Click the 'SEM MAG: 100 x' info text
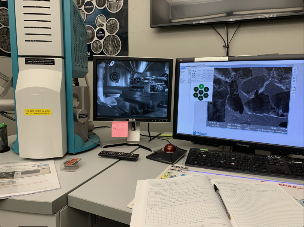Image resolution: width=304 pixels, height=227 pixels. pyautogui.click(x=234, y=128)
